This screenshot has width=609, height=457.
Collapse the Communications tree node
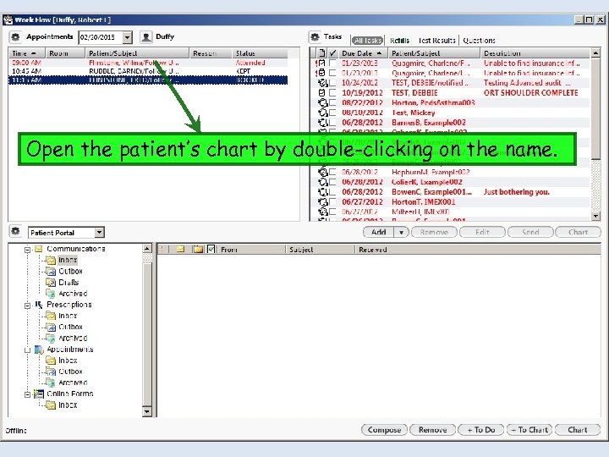[27, 250]
